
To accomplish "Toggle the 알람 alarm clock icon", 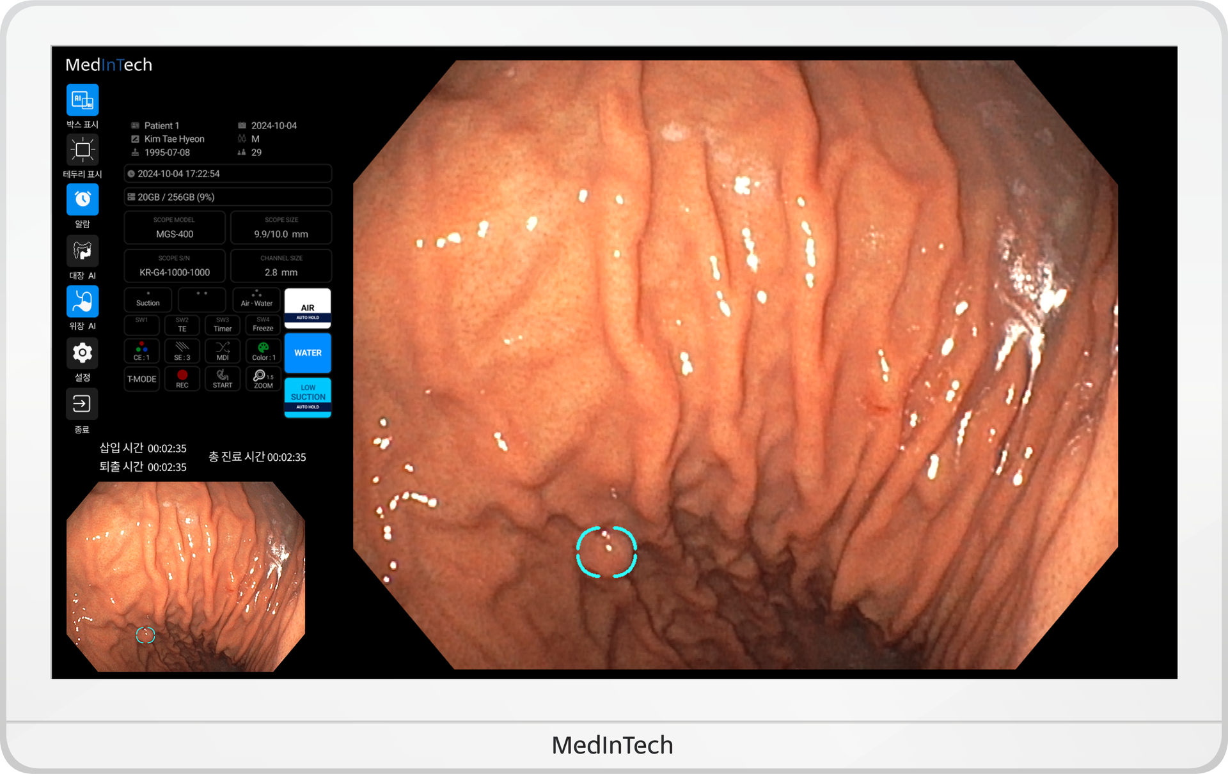I will [x=83, y=199].
